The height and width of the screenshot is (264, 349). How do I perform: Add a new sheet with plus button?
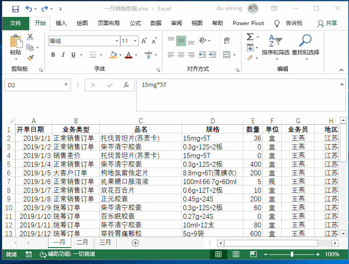pos(135,243)
